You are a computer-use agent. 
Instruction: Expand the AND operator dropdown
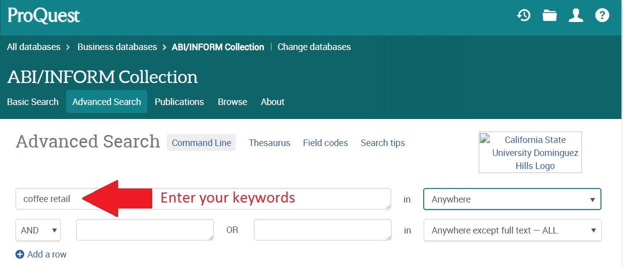(x=38, y=230)
